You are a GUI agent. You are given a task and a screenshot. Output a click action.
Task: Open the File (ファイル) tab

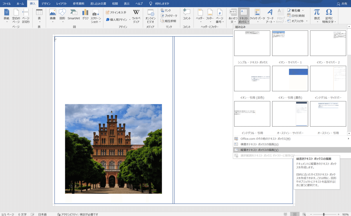(x=7, y=3)
